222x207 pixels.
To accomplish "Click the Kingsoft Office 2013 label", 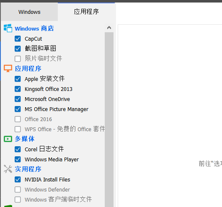I will (x=49, y=89).
